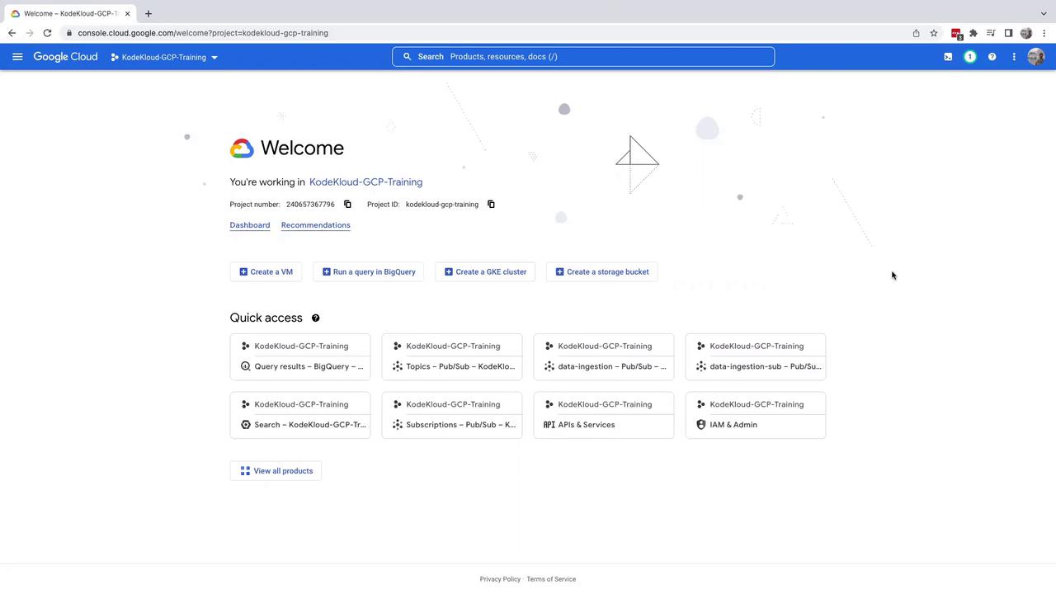The width and height of the screenshot is (1056, 594).
Task: Click the Welcome heading text
Action: coord(302,148)
